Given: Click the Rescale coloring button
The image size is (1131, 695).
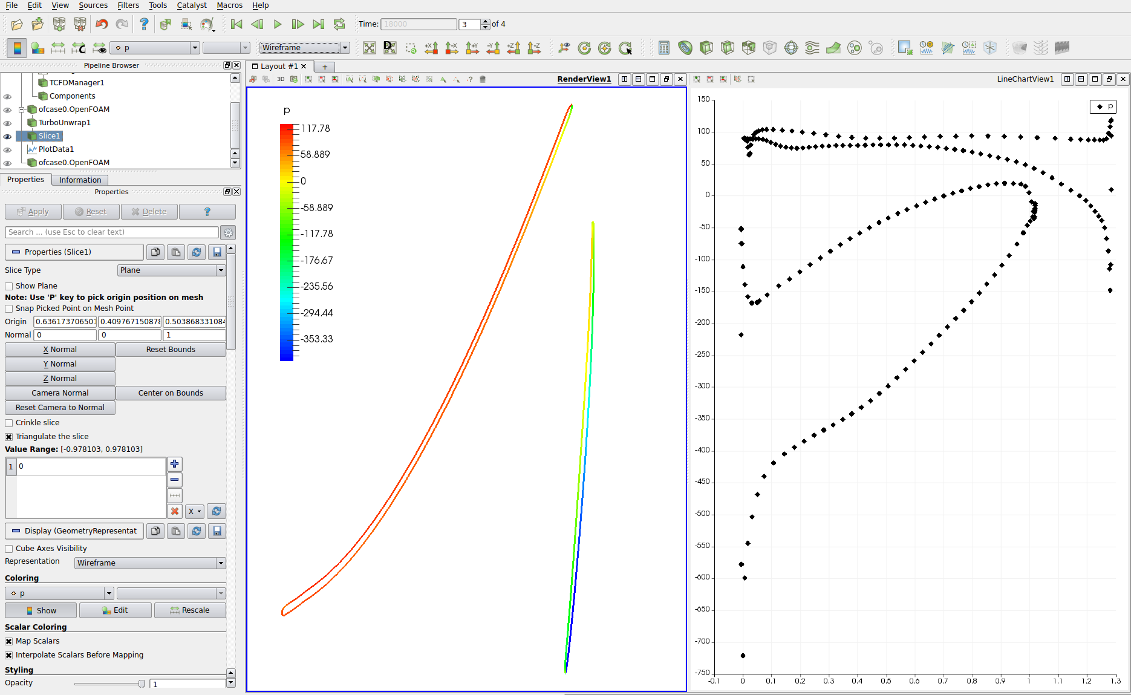Looking at the screenshot, I should pyautogui.click(x=190, y=610).
